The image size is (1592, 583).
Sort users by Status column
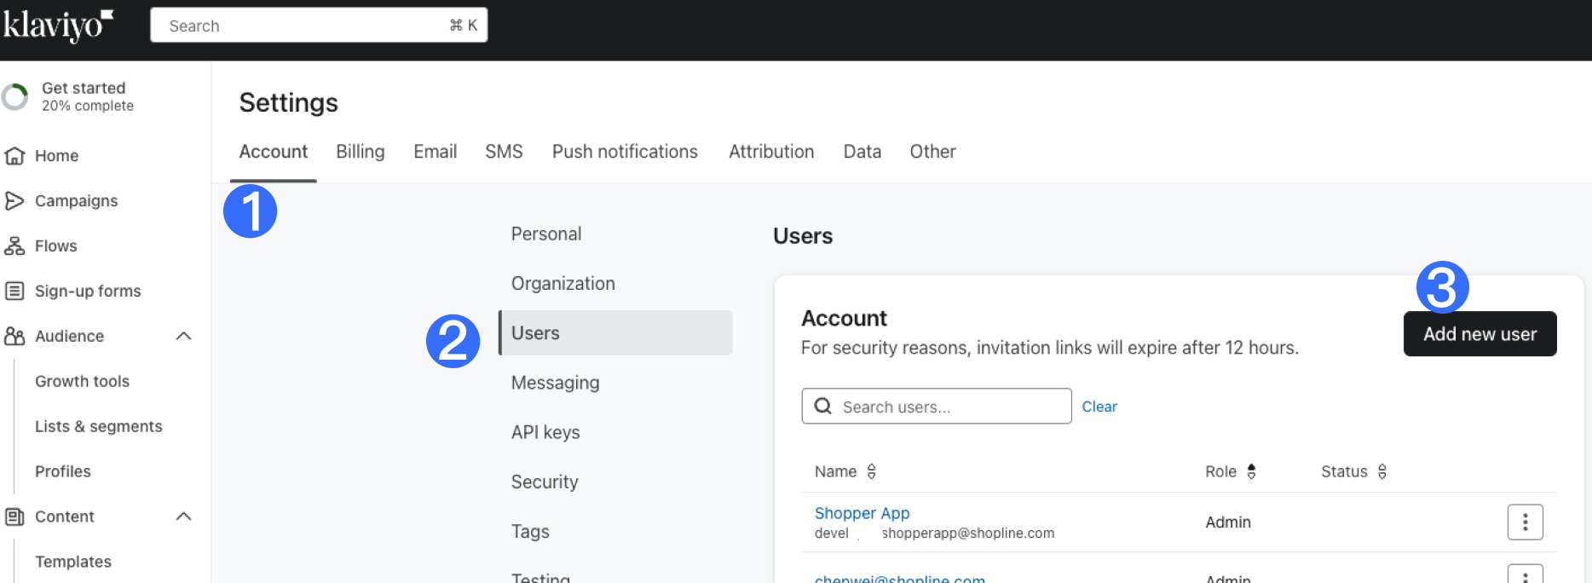[x=1381, y=471]
